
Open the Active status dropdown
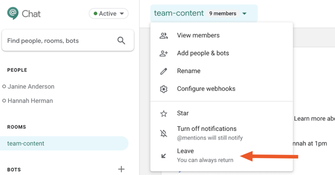(x=109, y=13)
